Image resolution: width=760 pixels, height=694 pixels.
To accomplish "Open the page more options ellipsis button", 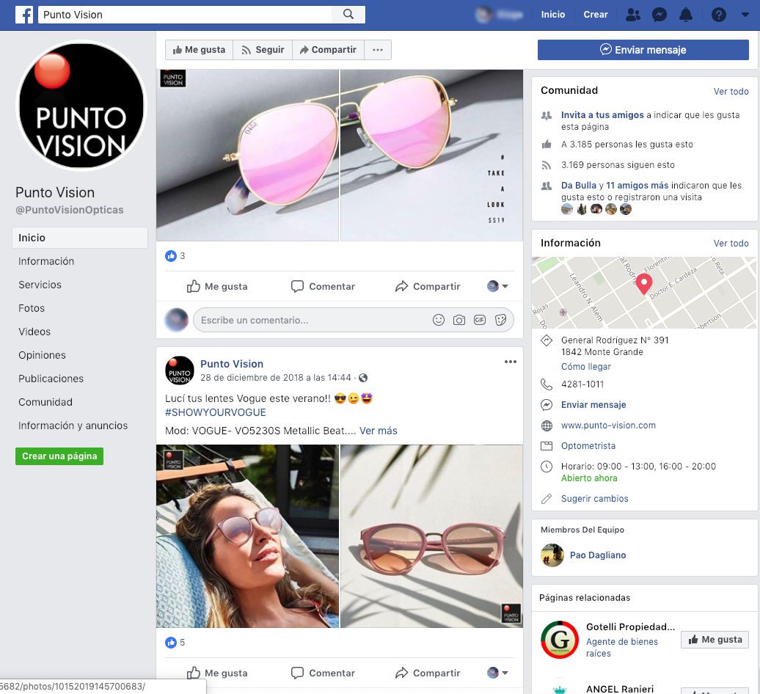I will tap(378, 50).
